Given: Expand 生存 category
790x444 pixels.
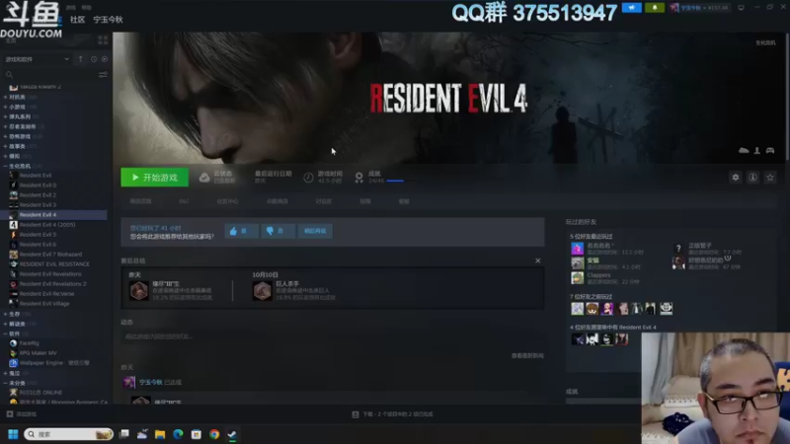Looking at the screenshot, I should [x=17, y=314].
